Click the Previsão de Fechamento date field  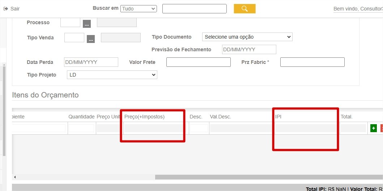click(249, 49)
